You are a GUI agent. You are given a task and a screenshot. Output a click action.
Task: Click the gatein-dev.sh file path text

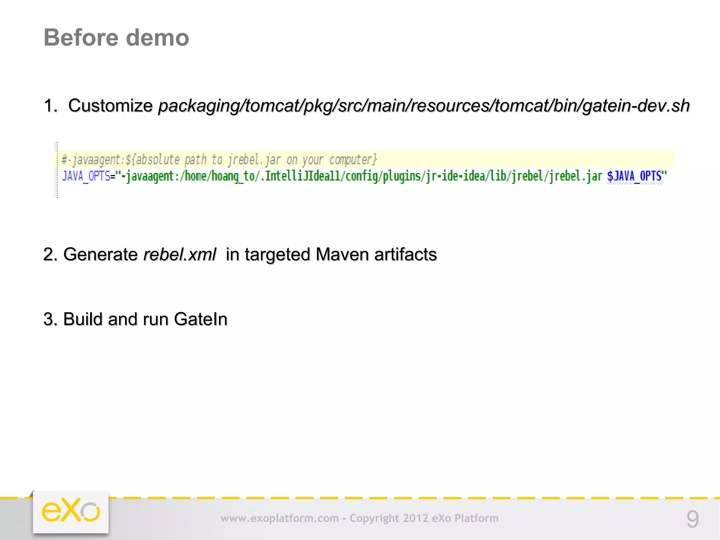pos(424,106)
